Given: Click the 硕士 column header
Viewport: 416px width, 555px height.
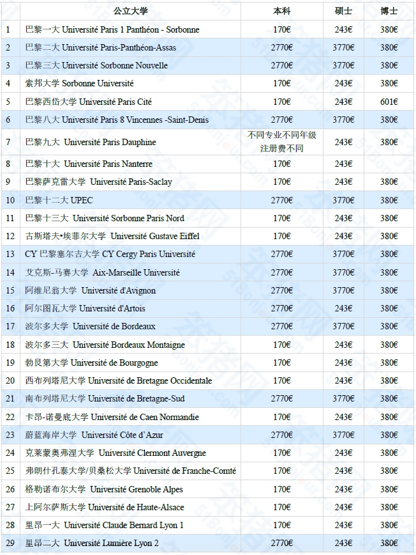Looking at the screenshot, I should [343, 11].
